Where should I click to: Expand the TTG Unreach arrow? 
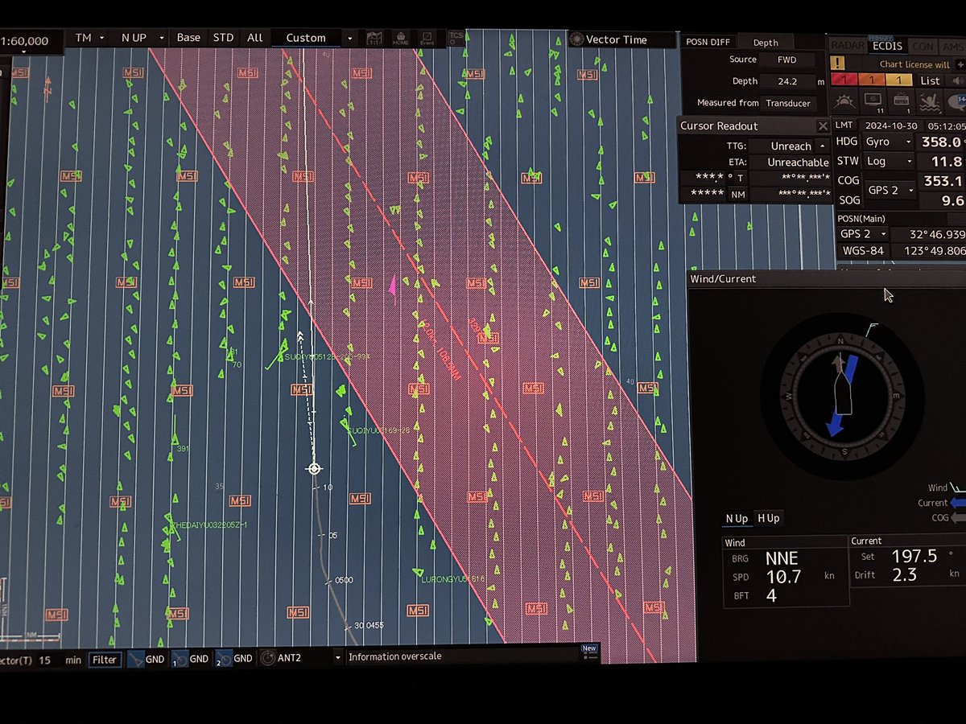pos(822,146)
